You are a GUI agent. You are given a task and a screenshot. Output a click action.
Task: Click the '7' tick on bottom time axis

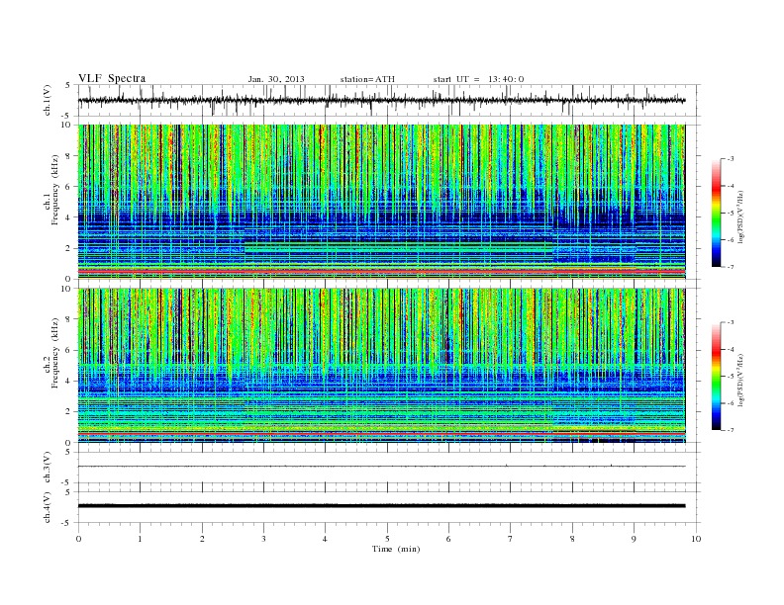pyautogui.click(x=511, y=539)
